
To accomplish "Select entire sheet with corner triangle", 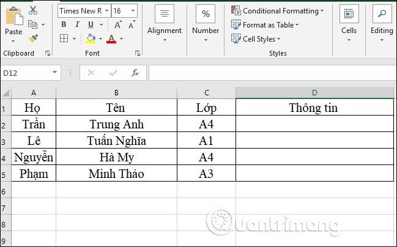I will 6,93.
